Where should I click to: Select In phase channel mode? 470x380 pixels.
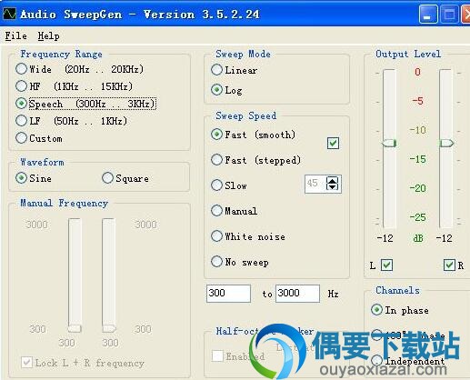point(400,310)
